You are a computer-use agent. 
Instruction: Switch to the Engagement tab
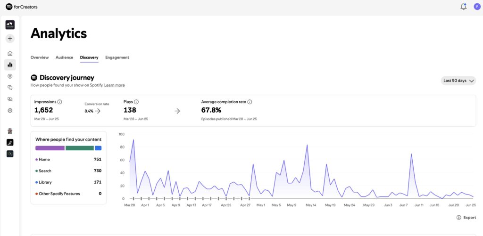117,57
